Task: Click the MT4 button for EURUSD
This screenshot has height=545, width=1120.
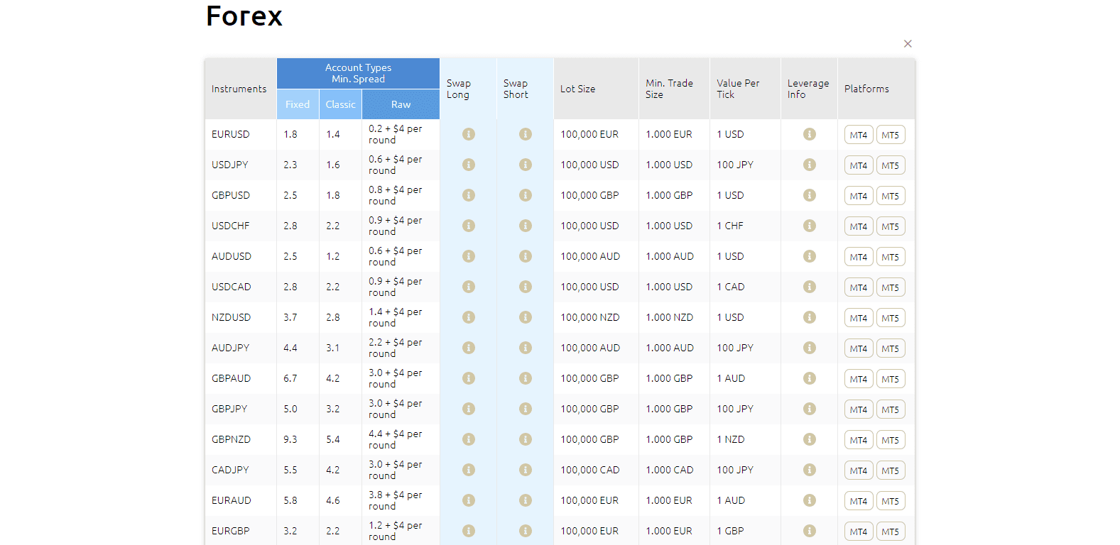Action: click(x=858, y=135)
